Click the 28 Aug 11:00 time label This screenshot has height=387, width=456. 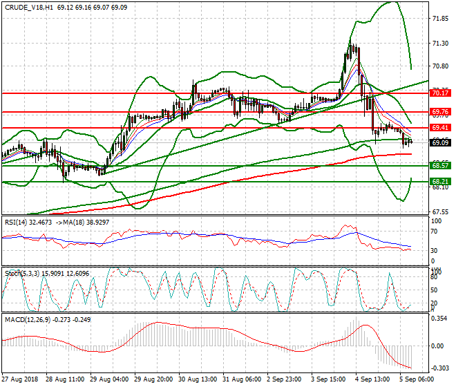[x=65, y=379]
